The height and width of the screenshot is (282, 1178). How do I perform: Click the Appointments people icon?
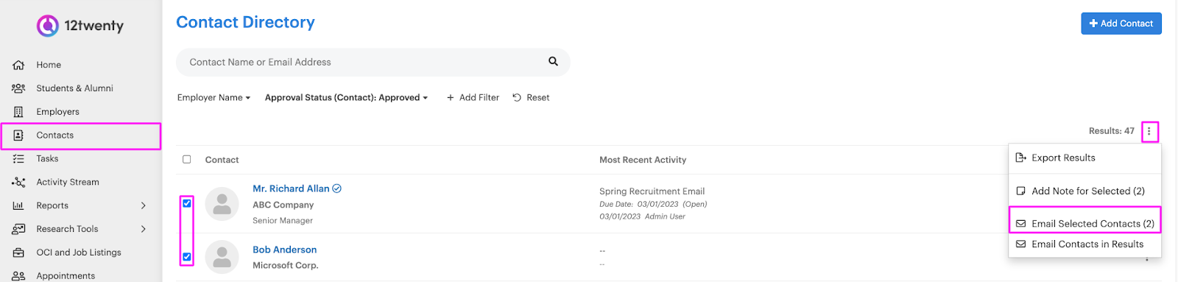[x=18, y=275]
